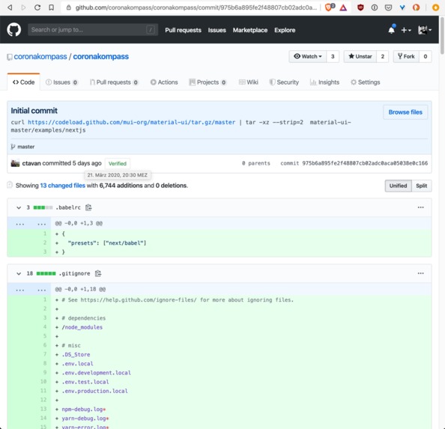Open the coronakompass owner link
445x429 pixels.
[x=40, y=56]
